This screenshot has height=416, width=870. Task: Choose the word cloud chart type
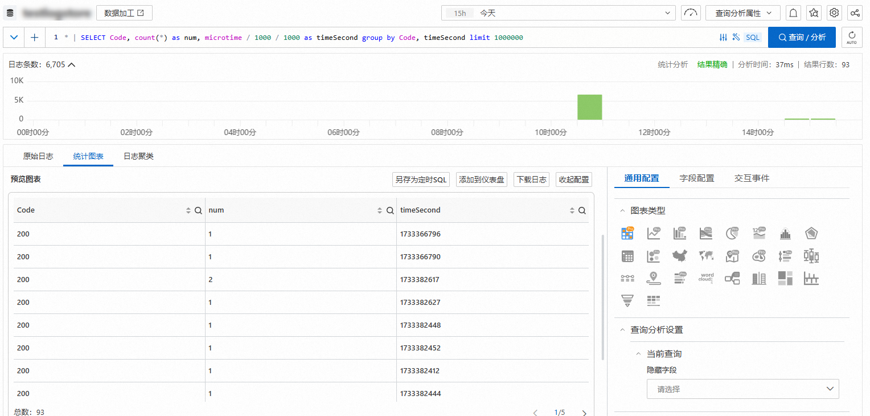pyautogui.click(x=706, y=278)
